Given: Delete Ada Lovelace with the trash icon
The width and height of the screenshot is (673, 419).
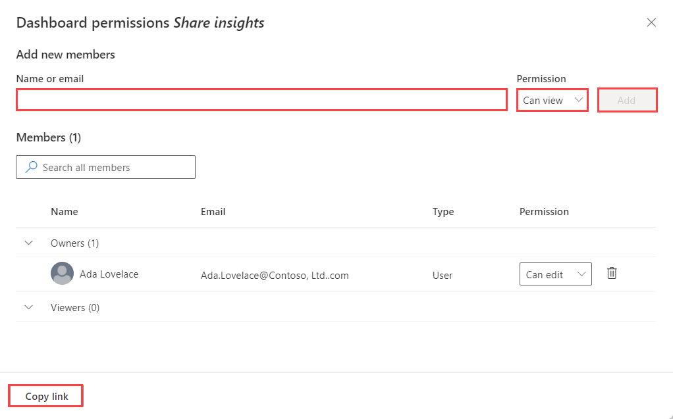Looking at the screenshot, I should [x=612, y=273].
